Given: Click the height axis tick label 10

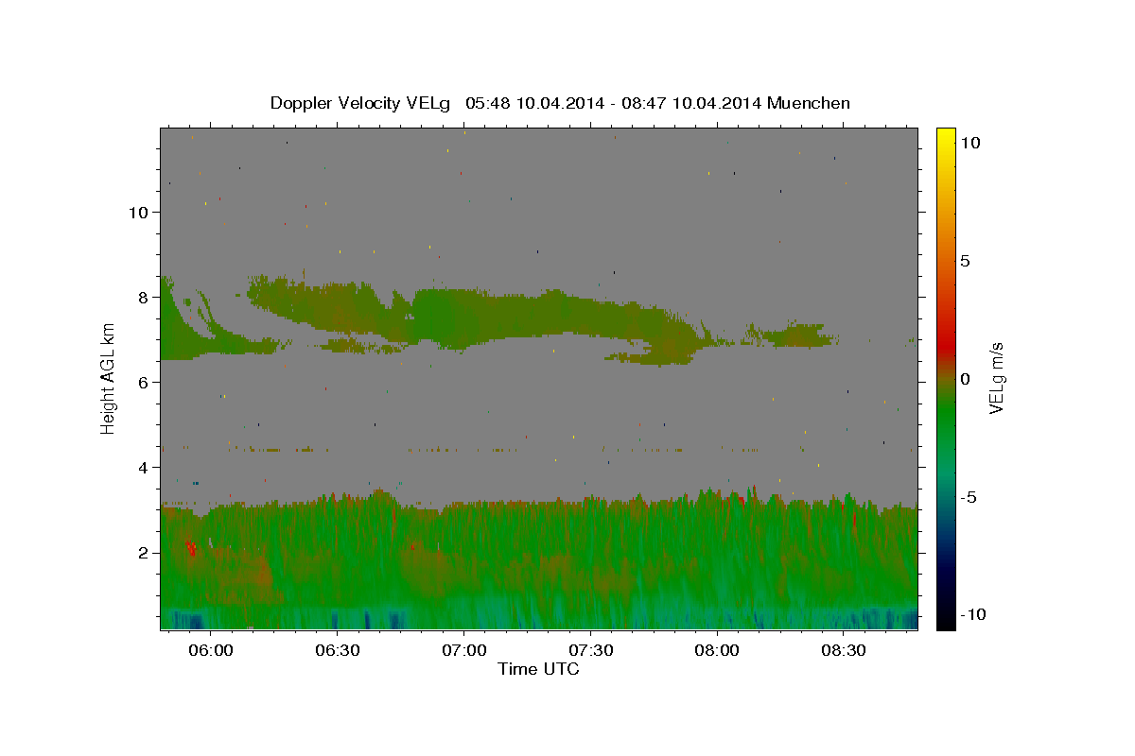Looking at the screenshot, I should point(140,212).
